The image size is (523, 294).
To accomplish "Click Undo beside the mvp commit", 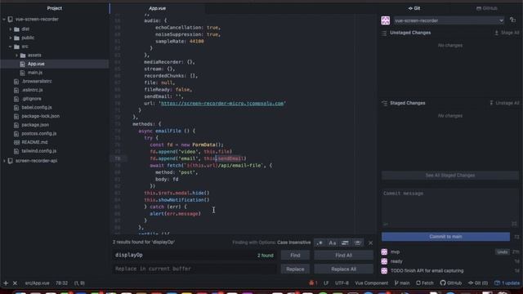I will [x=503, y=252].
